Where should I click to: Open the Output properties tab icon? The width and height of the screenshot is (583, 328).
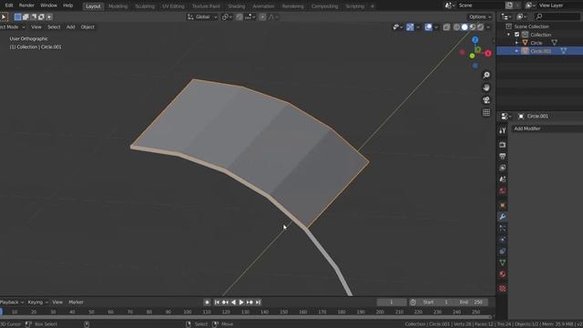502,156
